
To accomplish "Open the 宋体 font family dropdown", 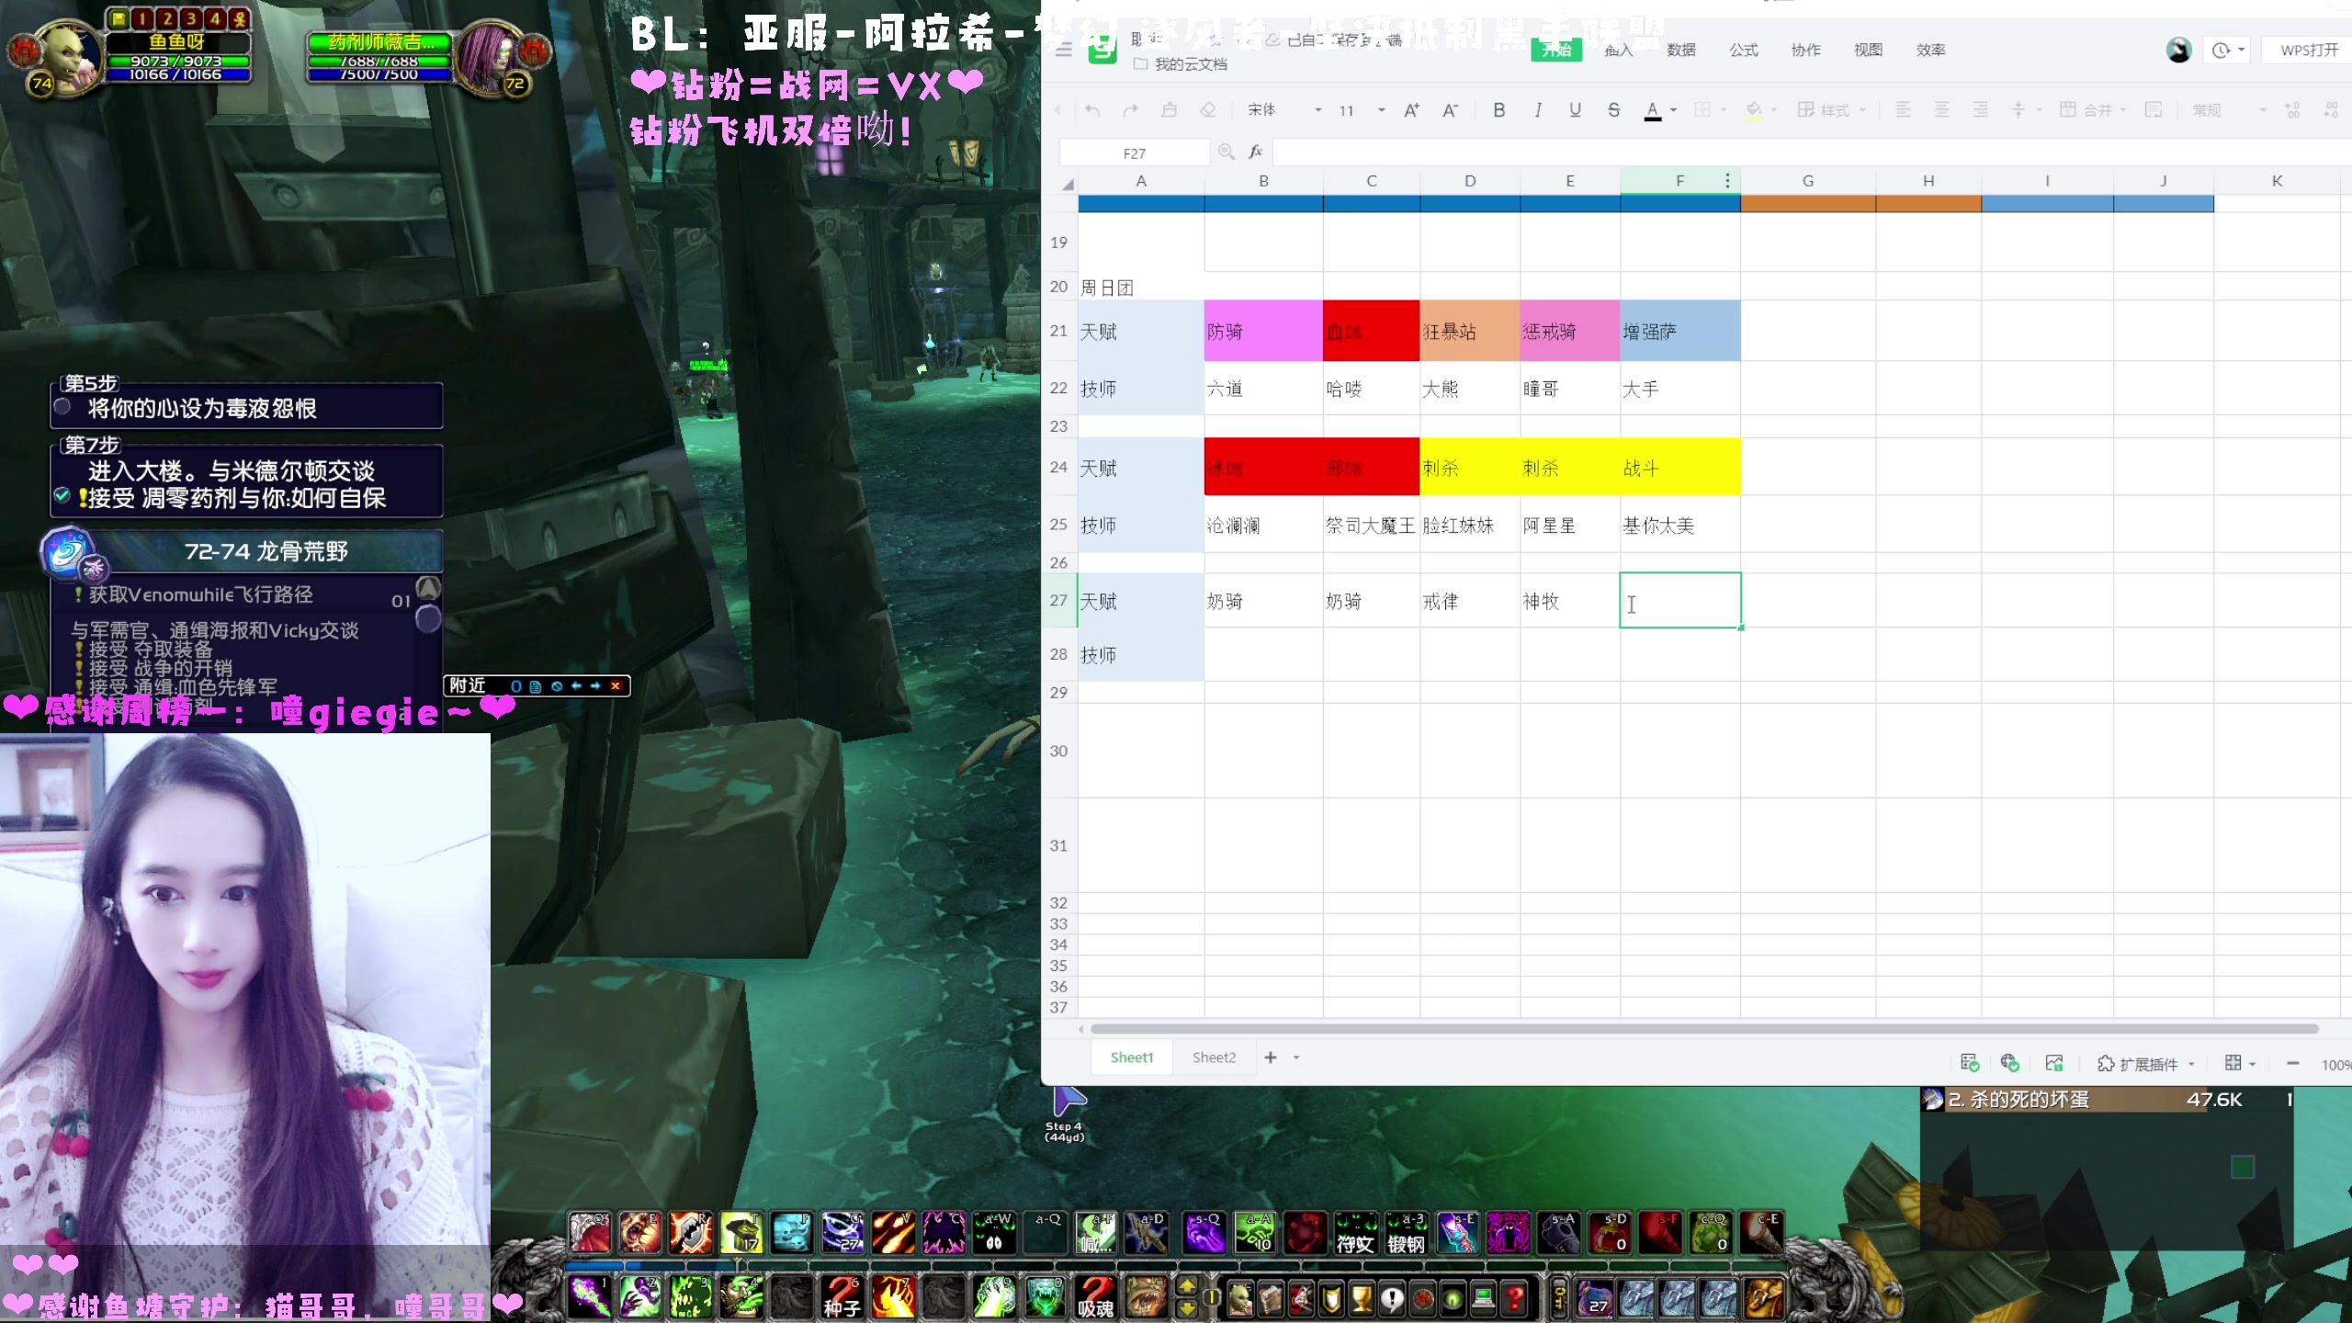I will pyautogui.click(x=1283, y=110).
